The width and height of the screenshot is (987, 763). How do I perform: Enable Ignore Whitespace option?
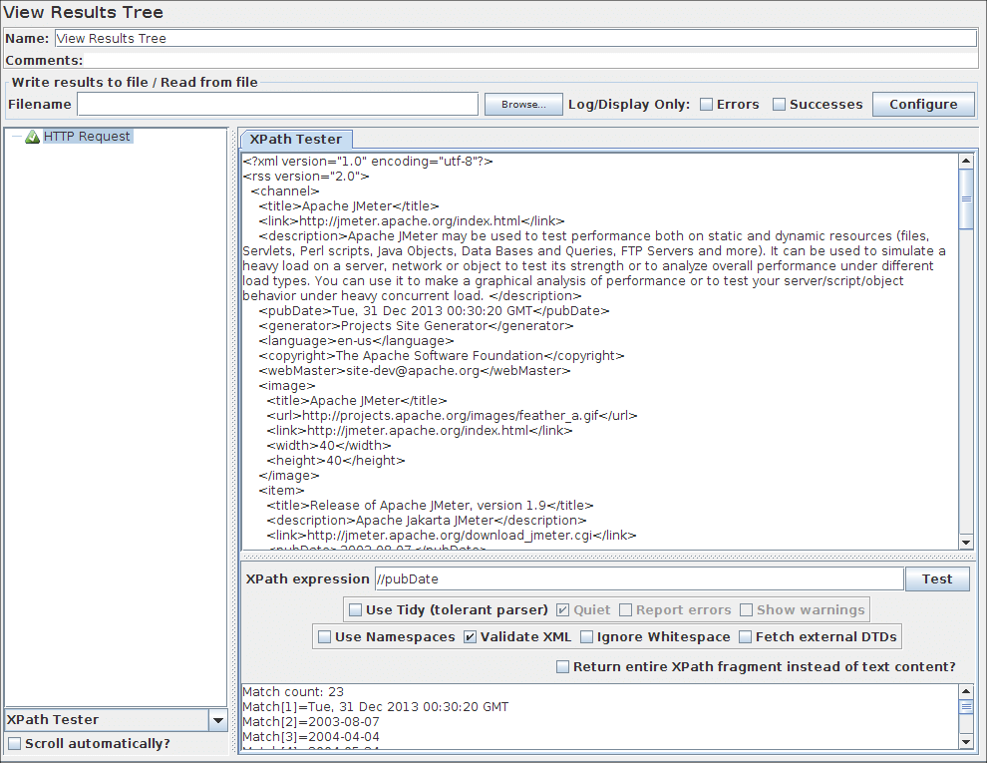point(586,637)
